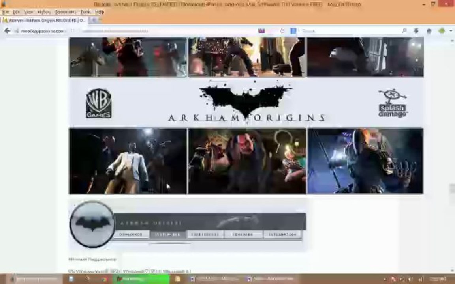Open the volume speaker tray icon
Viewport: 455px width, 284px height.
tap(410, 279)
